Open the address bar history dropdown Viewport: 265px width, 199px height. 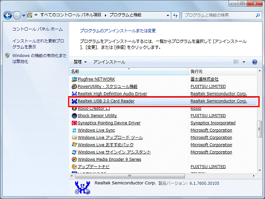tap(168, 16)
